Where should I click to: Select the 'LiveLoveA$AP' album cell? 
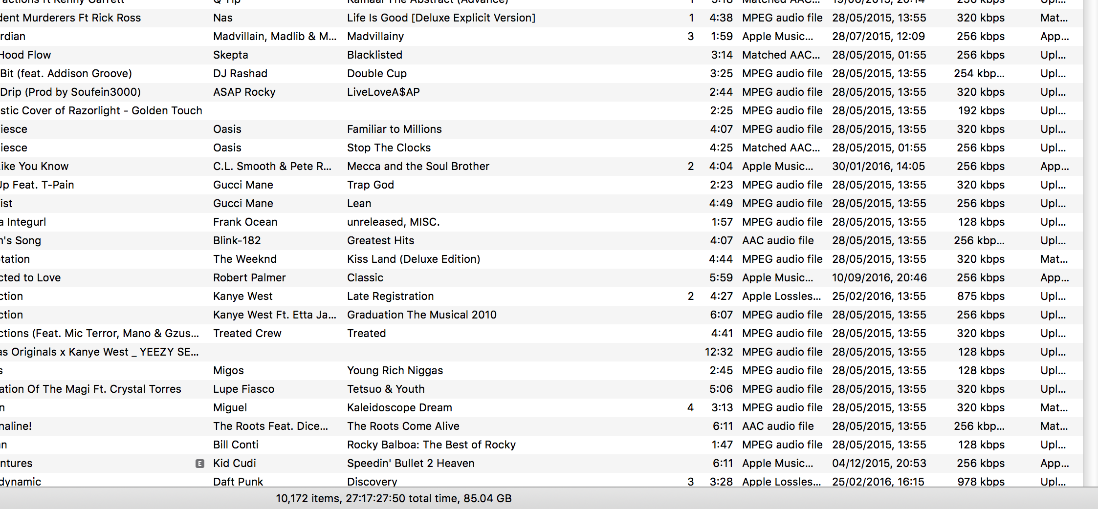click(384, 92)
